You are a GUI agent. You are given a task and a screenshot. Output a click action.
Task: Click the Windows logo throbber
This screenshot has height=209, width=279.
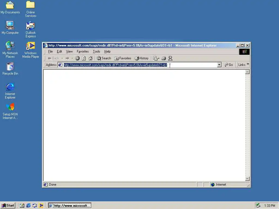[244, 51]
